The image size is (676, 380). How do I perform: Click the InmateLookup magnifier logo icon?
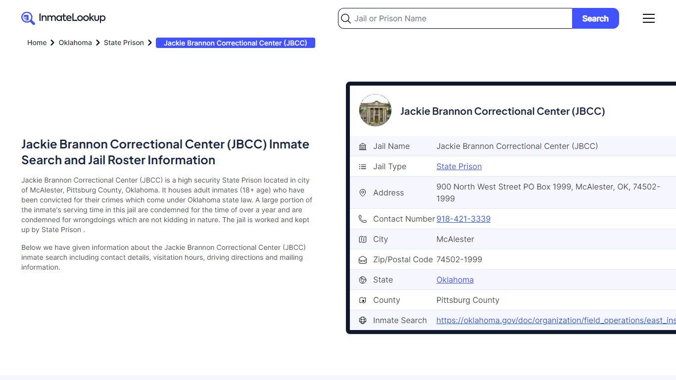28,18
